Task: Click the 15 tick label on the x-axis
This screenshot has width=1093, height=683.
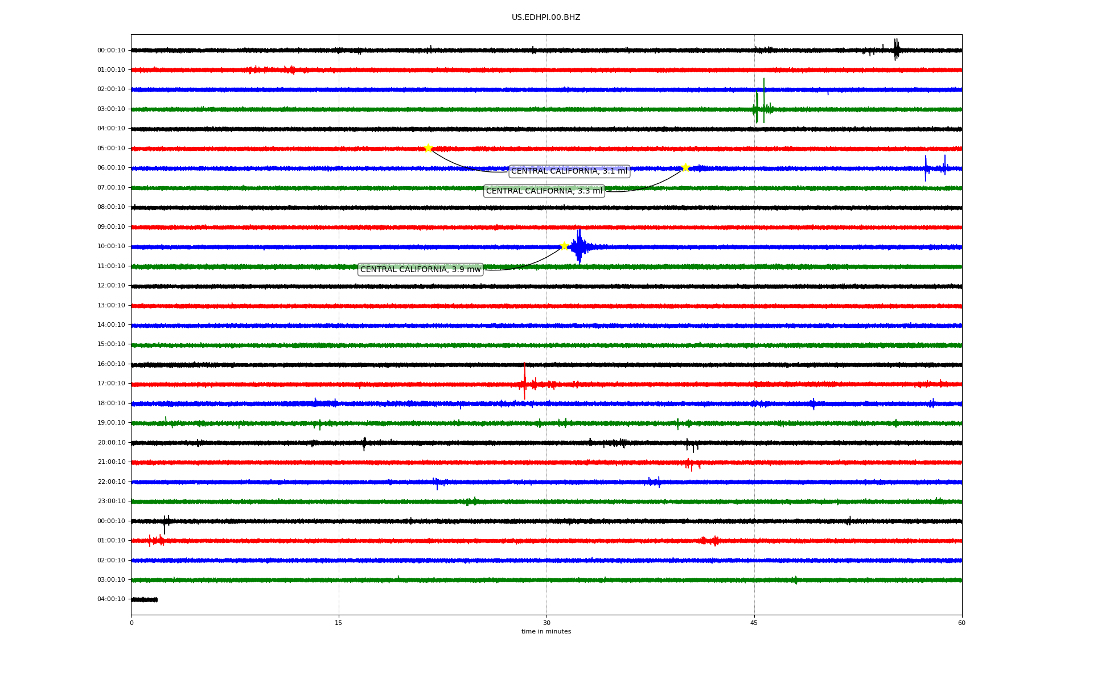Action: pos(338,623)
